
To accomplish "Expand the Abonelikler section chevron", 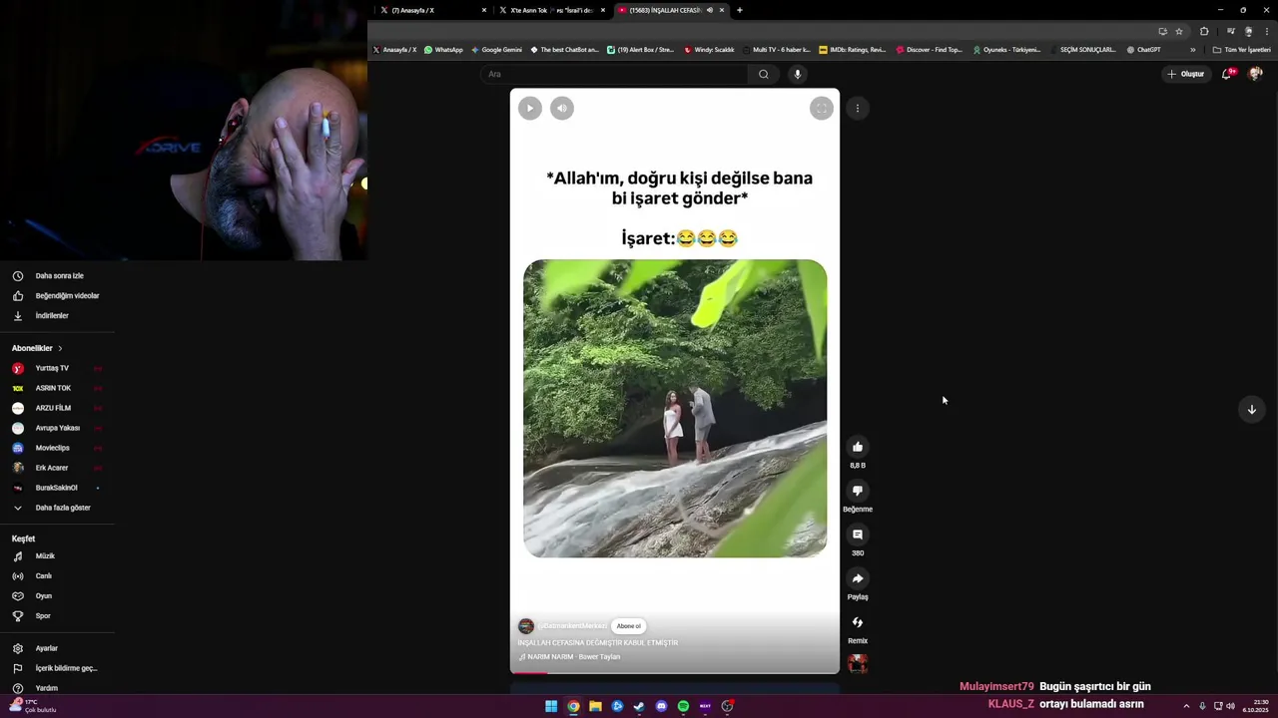I will 60,348.
